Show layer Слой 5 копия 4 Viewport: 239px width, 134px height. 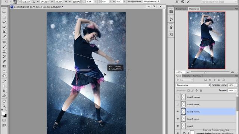178,97
